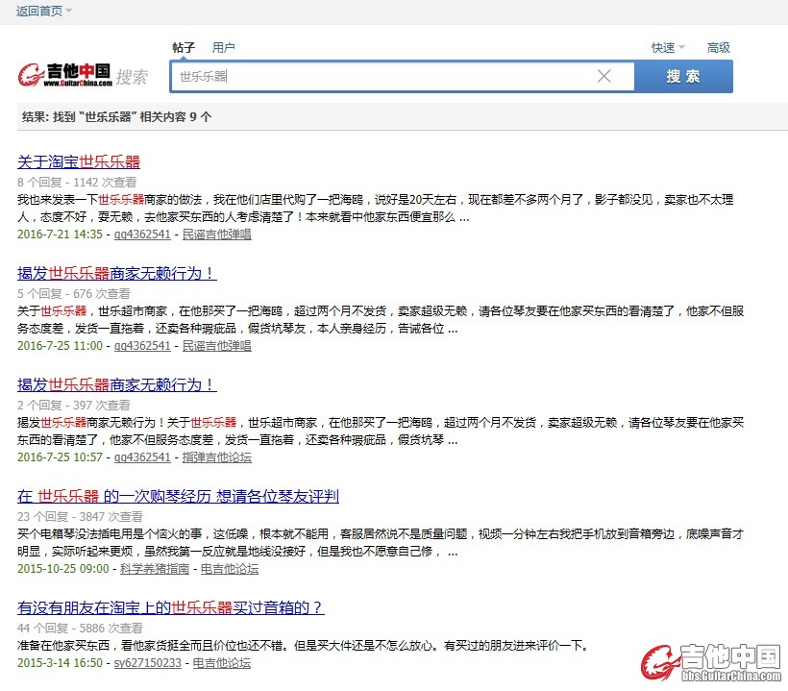788x691 pixels.
Task: Open author qq4362541 on the 2016-7-21 14:35 post
Action: tap(142, 234)
